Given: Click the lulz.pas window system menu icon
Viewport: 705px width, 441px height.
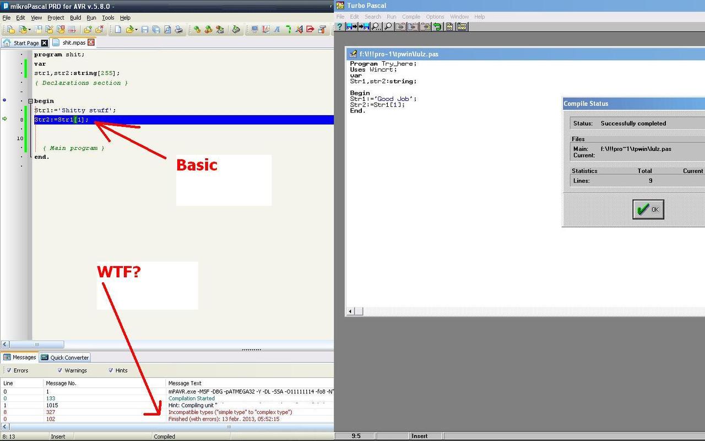Looking at the screenshot, I should coord(352,53).
